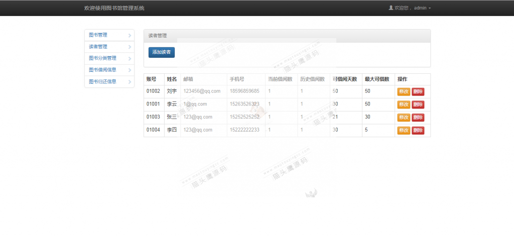Click the name 刘宇
This screenshot has width=514, height=236.
coord(172,91)
